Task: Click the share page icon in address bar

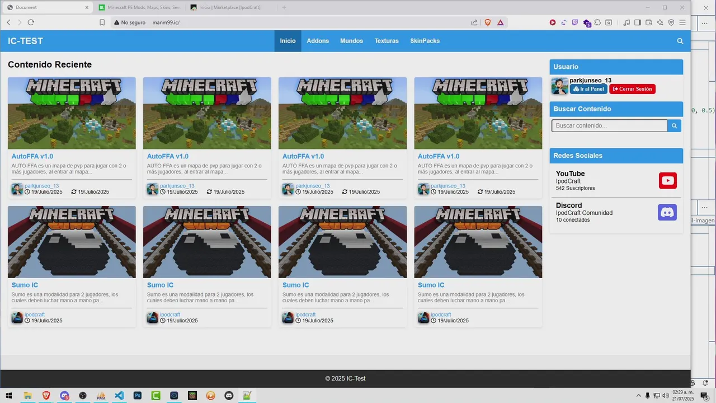Action: (474, 22)
